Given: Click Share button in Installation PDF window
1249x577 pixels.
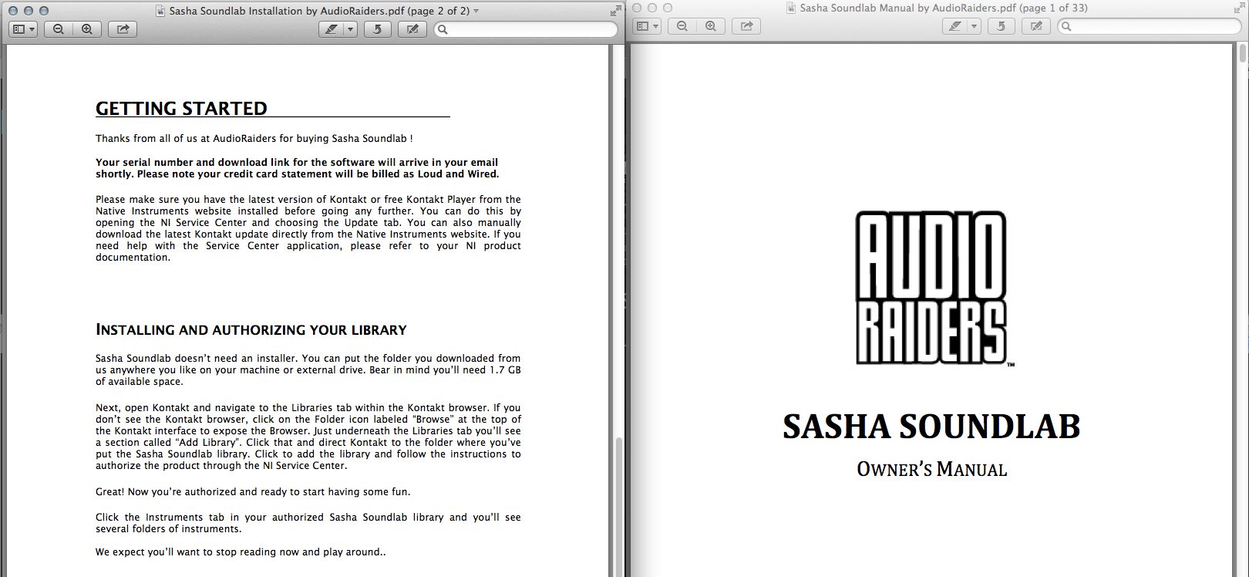Looking at the screenshot, I should click(122, 29).
